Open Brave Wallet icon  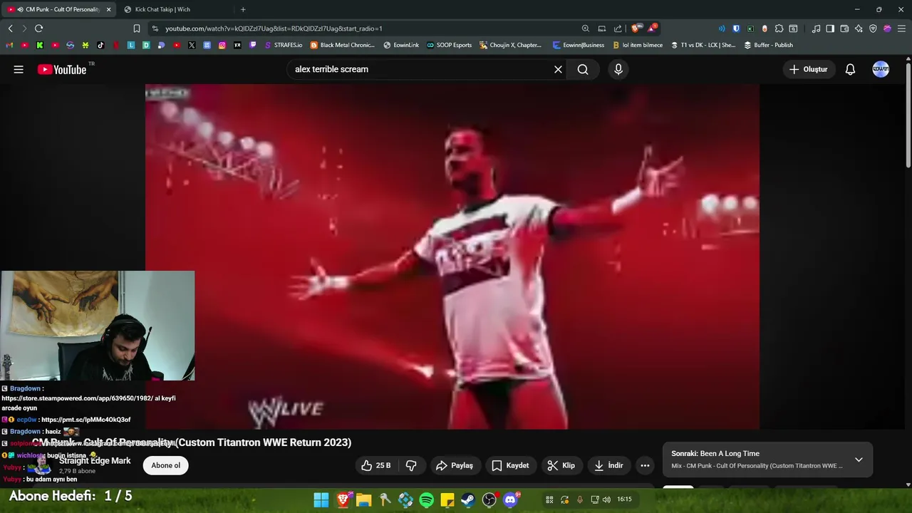[844, 28]
